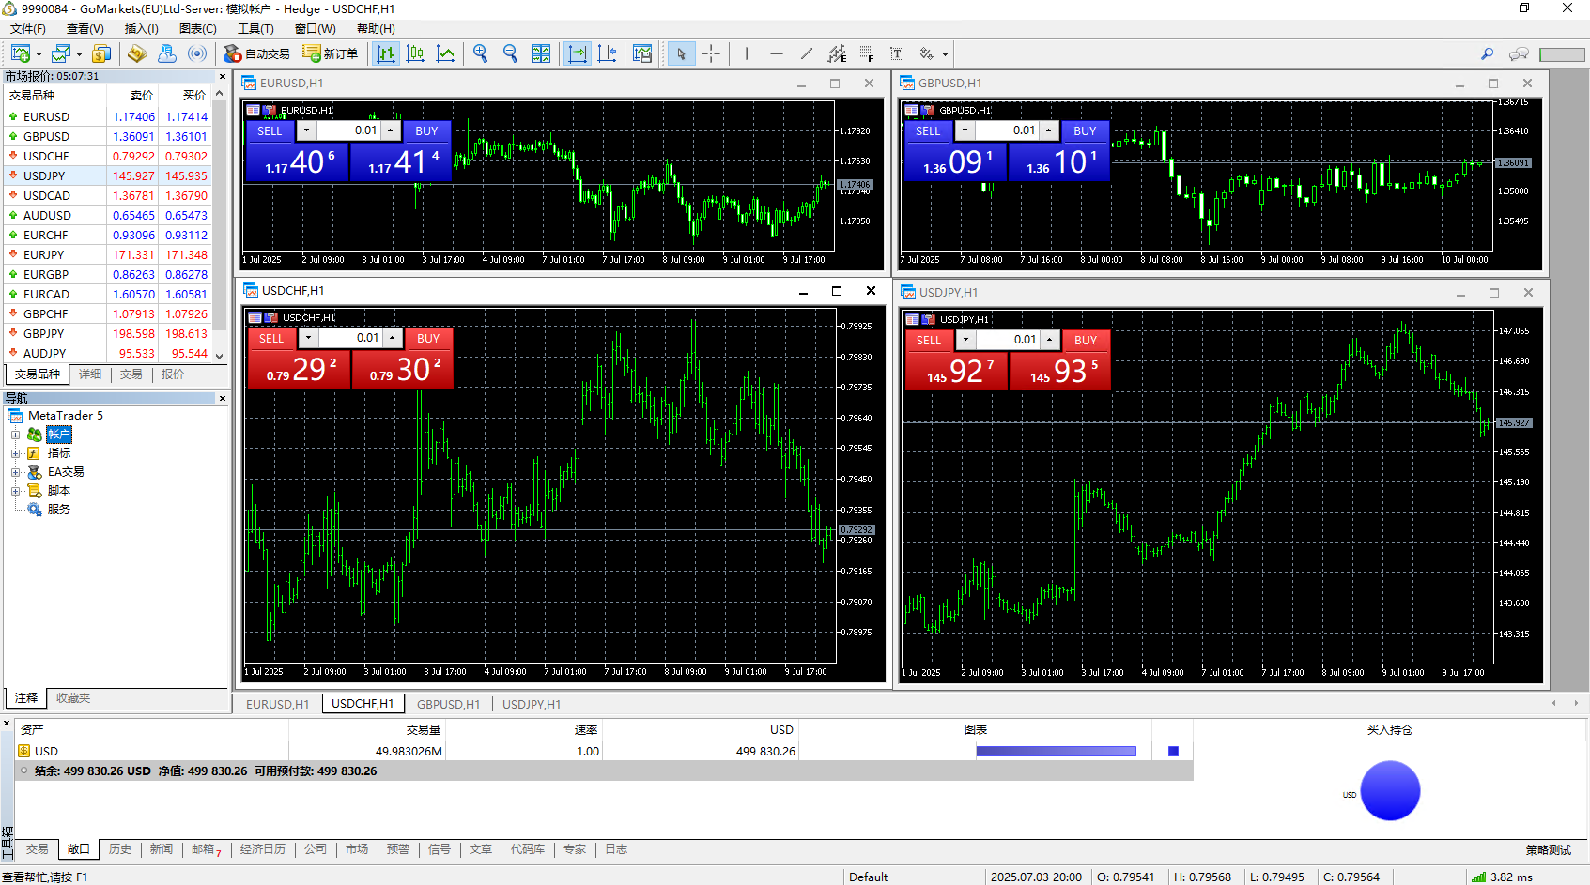Open 详细 tab in market watch
1590x885 pixels.
90,374
